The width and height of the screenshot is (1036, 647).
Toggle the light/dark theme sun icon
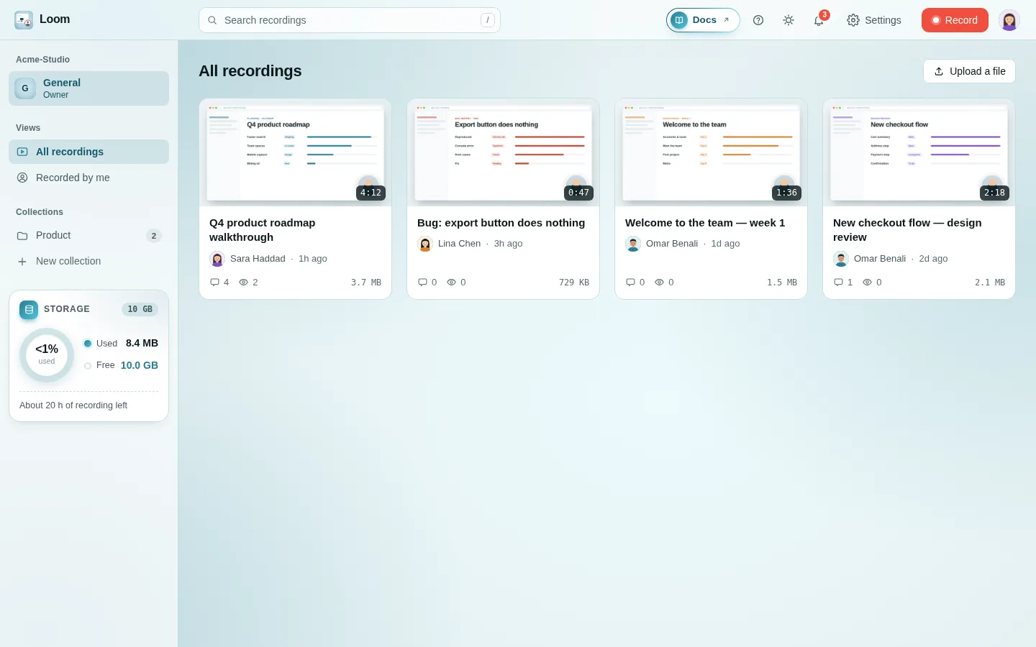(x=789, y=20)
